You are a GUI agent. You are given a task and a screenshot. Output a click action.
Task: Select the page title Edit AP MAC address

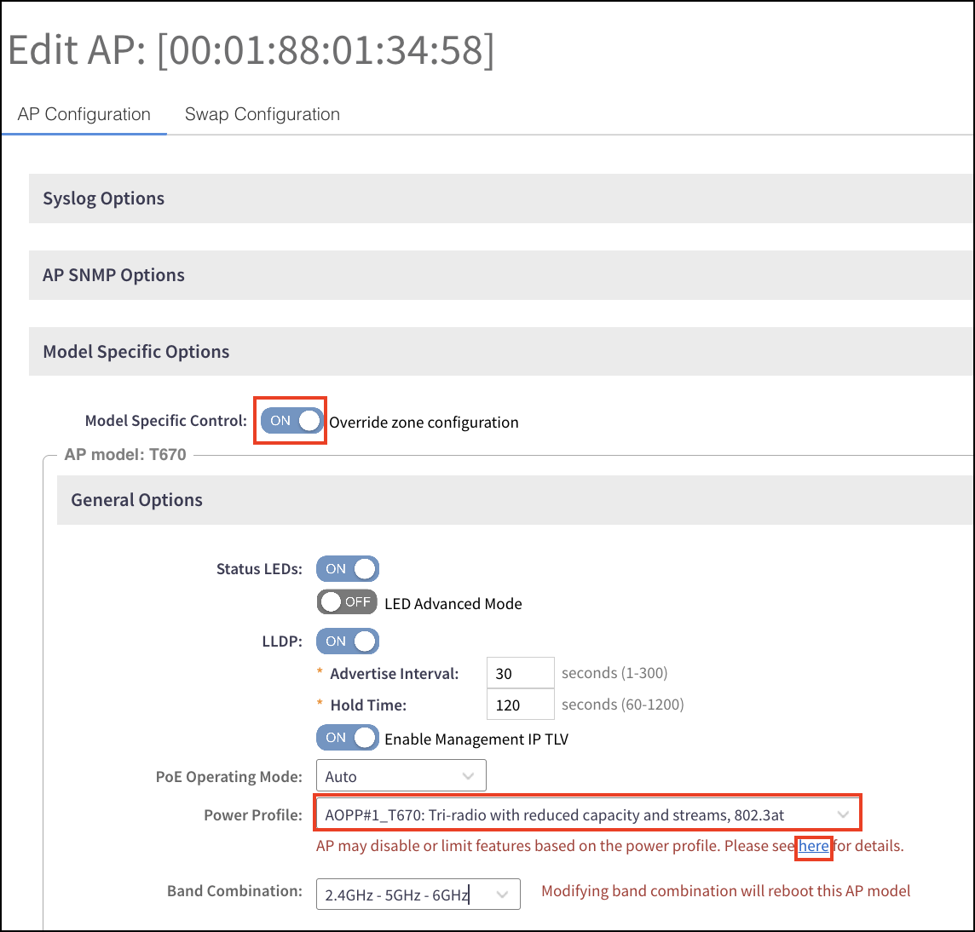coord(251,49)
